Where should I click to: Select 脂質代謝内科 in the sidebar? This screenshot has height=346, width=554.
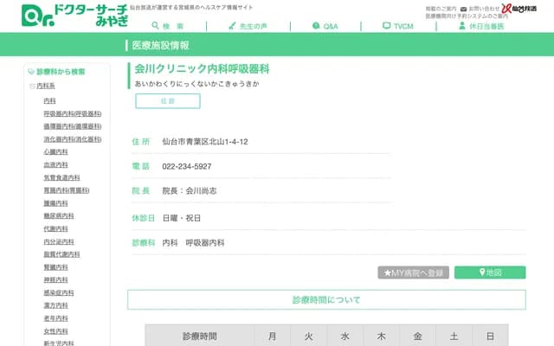(x=61, y=254)
